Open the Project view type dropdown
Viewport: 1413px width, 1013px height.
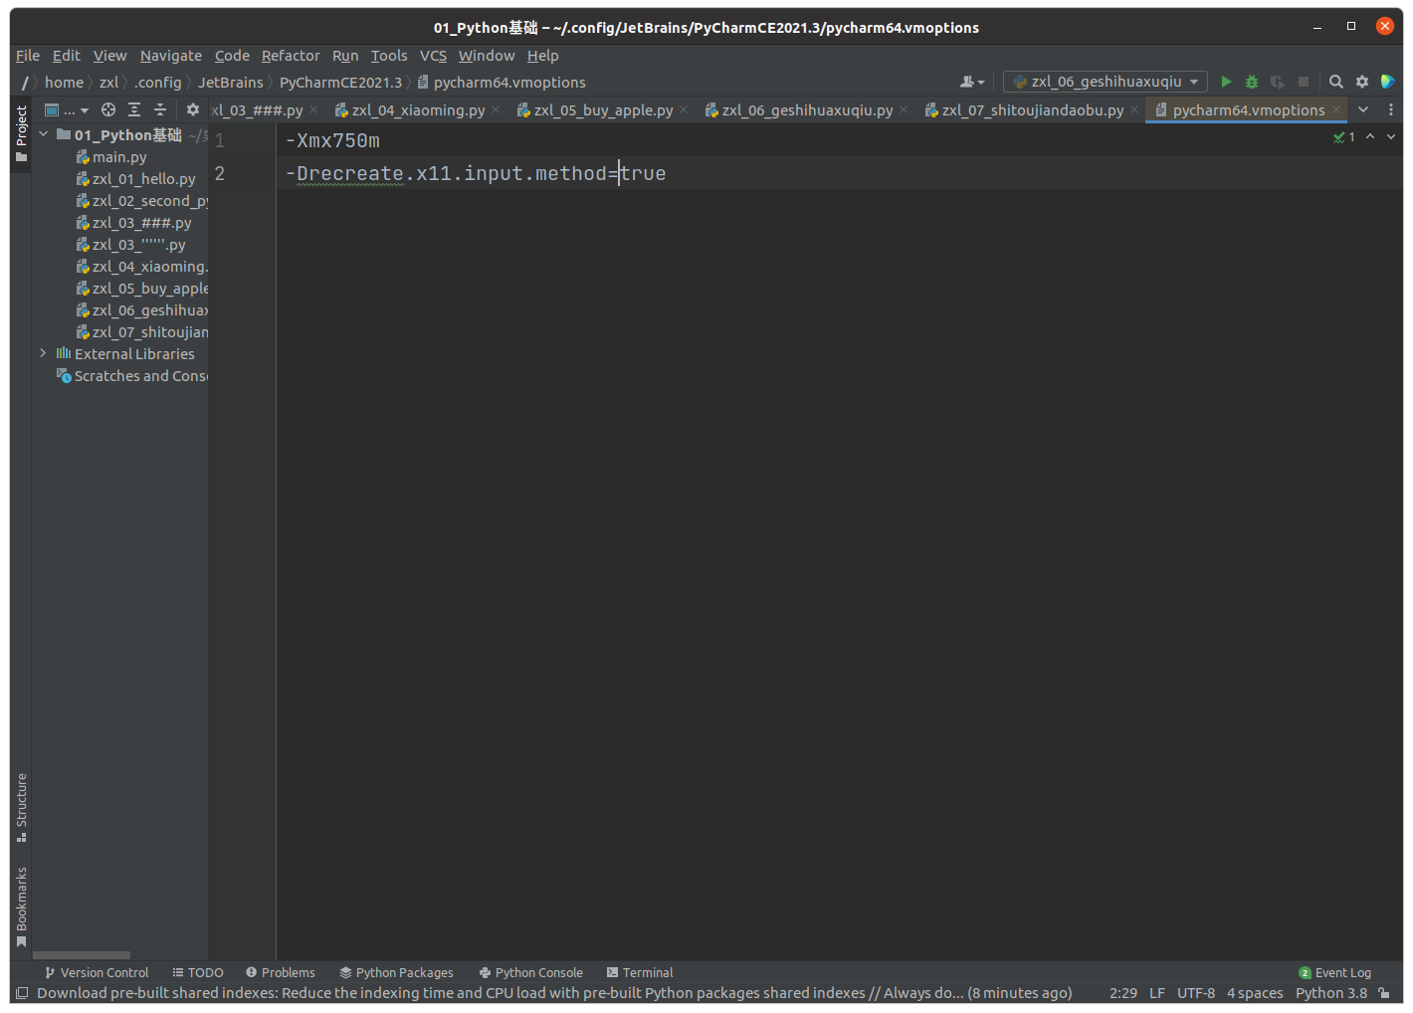click(x=67, y=109)
